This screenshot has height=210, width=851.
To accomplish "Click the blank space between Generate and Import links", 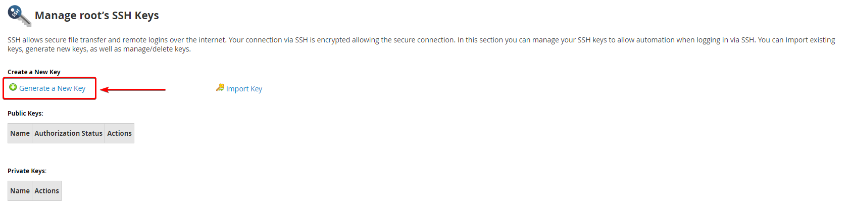I will [190, 89].
